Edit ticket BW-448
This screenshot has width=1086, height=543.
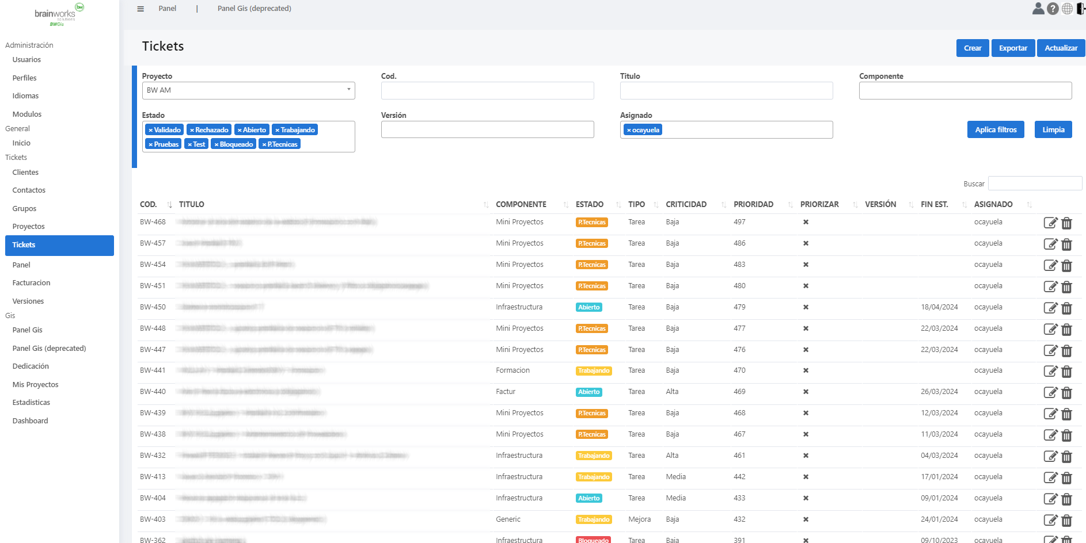(1050, 330)
